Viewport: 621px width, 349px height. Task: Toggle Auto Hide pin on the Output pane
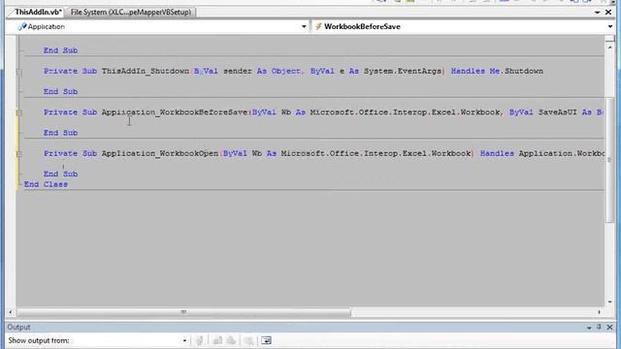(x=599, y=328)
